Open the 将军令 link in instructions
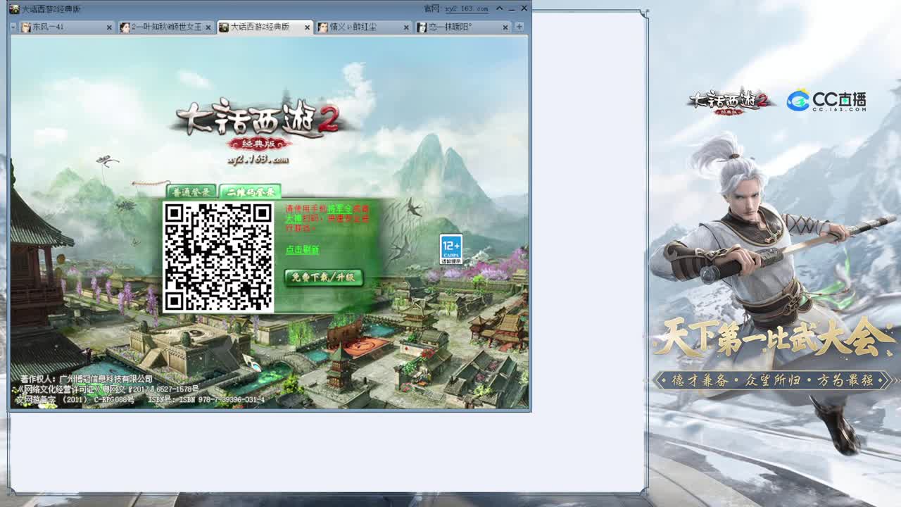Screen dimensions: 901x507 (339, 209)
